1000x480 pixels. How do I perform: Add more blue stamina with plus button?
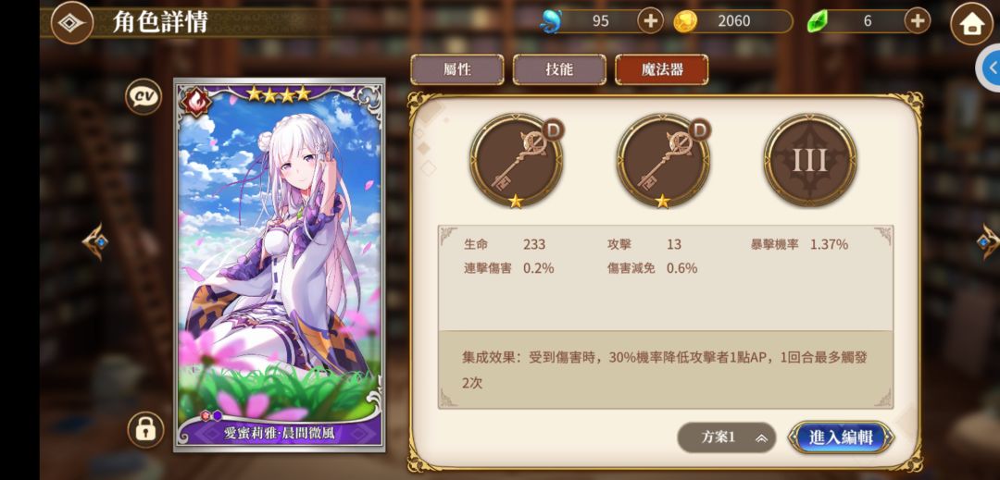click(x=650, y=21)
